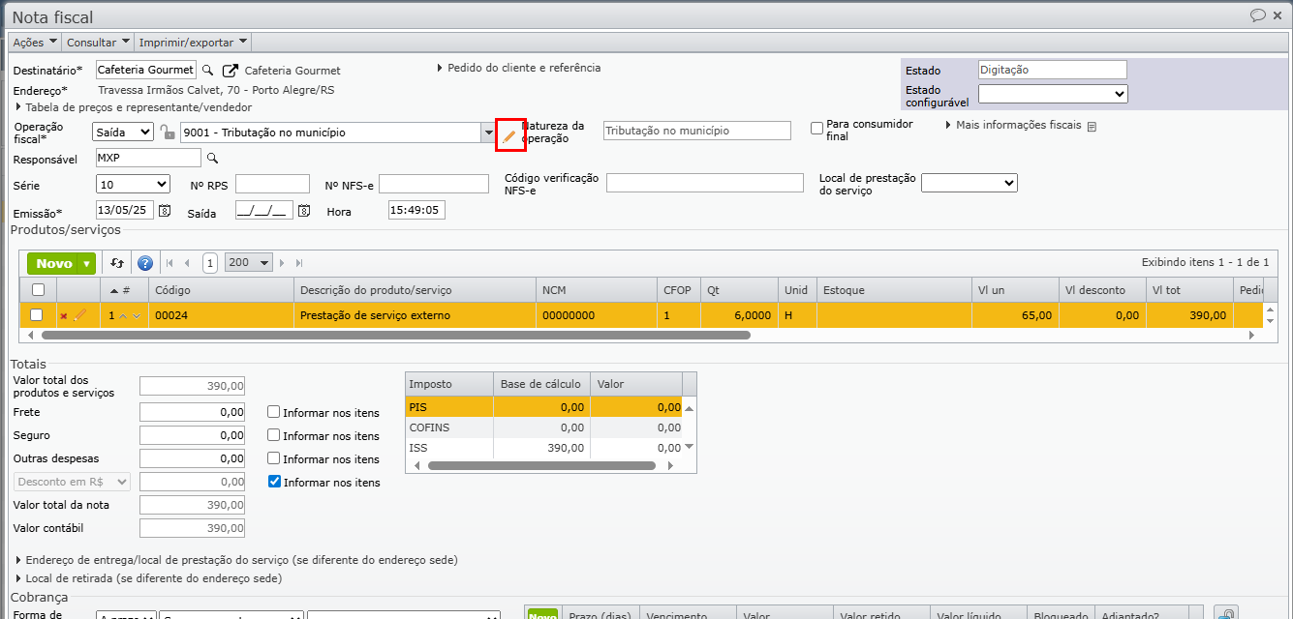Move item 1 up in list

pos(123,315)
